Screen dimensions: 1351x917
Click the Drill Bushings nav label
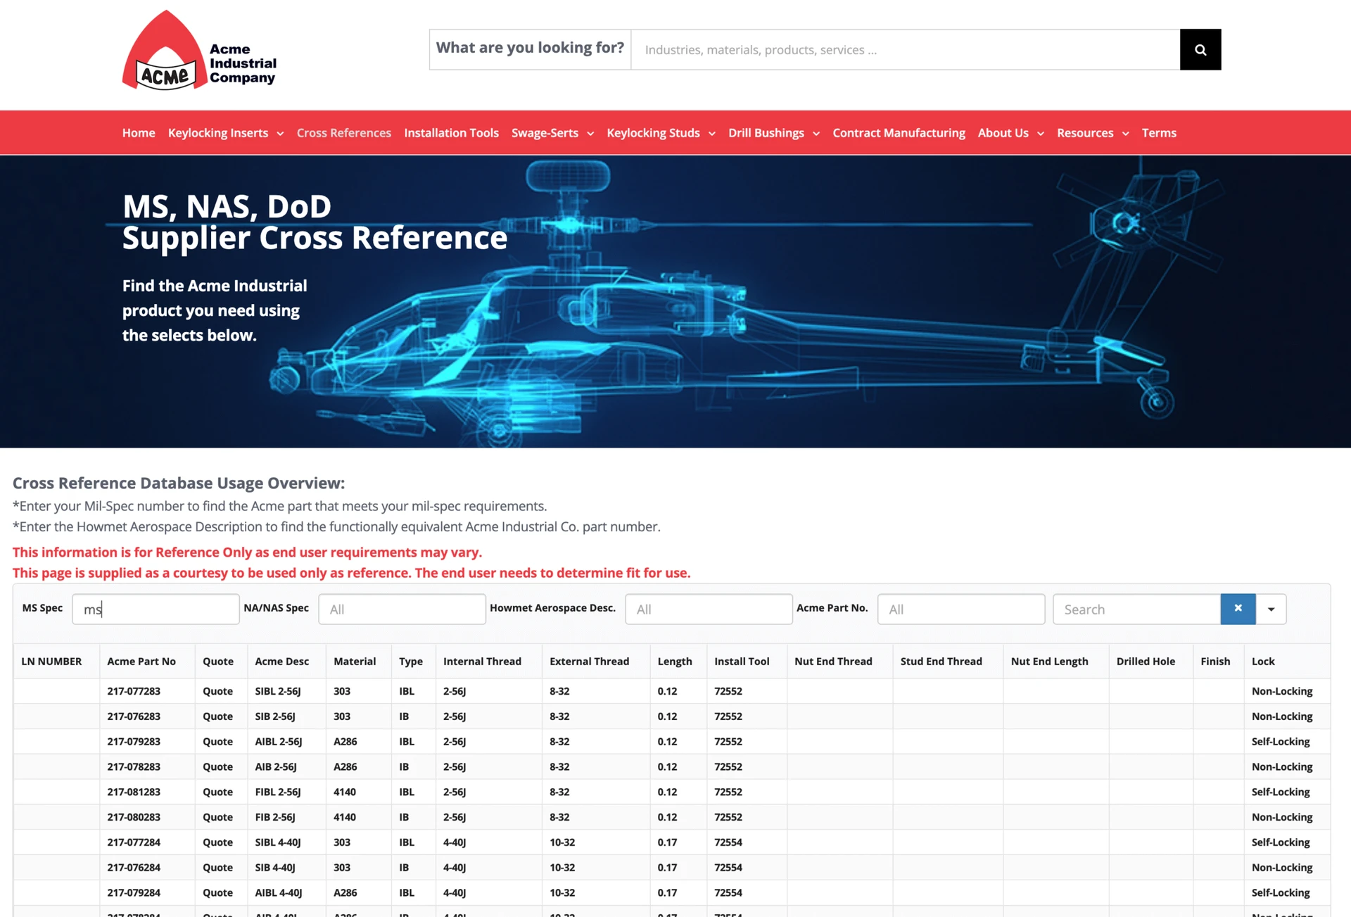pos(766,133)
